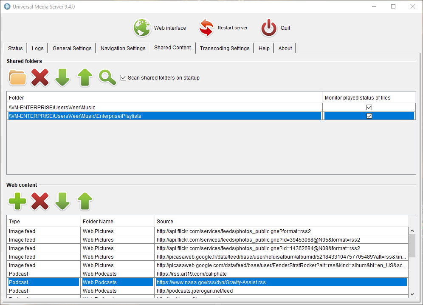Toggle monitor played status for Users\Veer\Music
This screenshot has height=305, width=423.
(369, 108)
